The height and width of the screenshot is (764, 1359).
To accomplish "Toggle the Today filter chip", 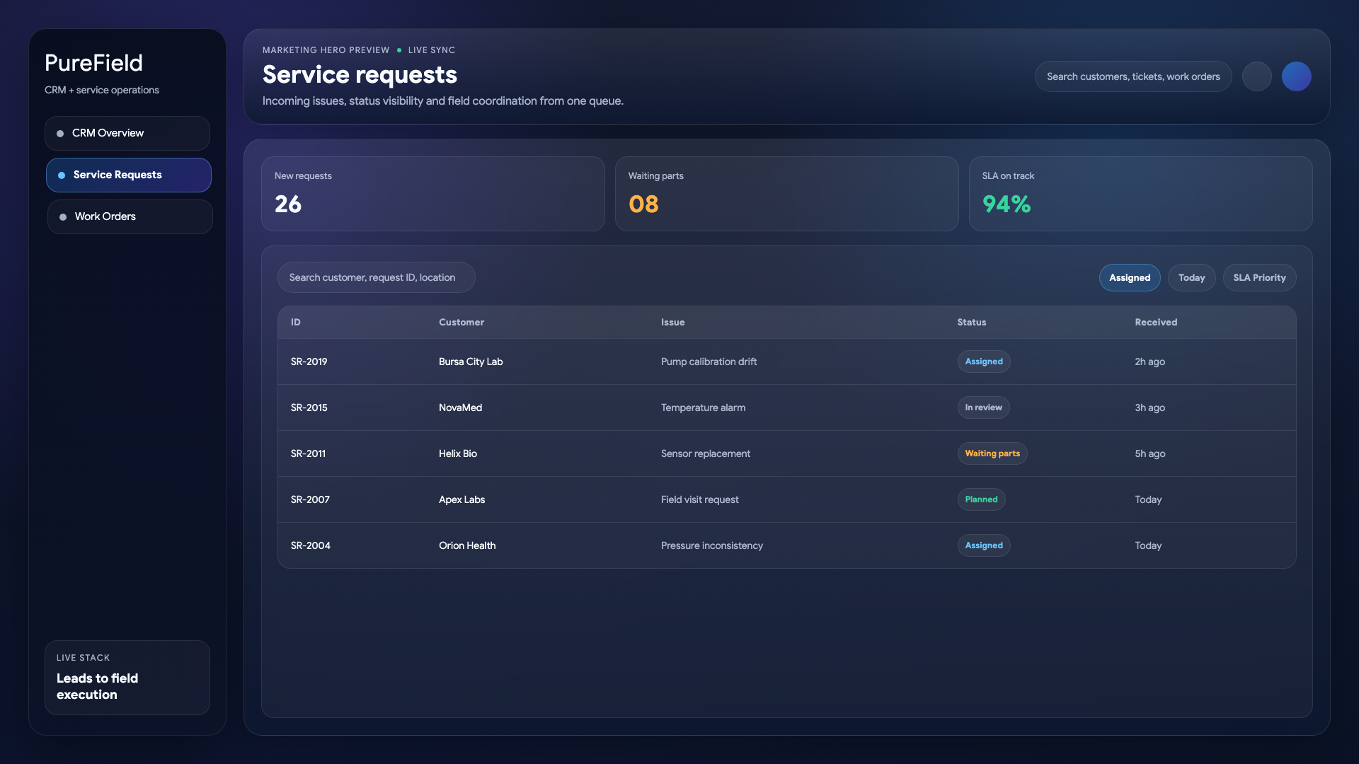I will point(1192,277).
